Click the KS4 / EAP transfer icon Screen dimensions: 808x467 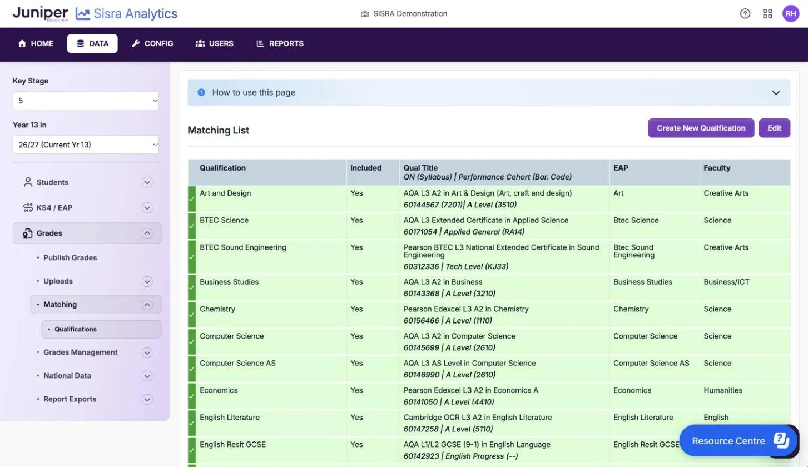(x=28, y=208)
